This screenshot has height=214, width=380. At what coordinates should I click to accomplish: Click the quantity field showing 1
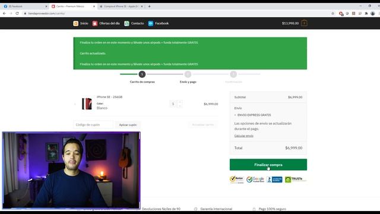(x=173, y=104)
